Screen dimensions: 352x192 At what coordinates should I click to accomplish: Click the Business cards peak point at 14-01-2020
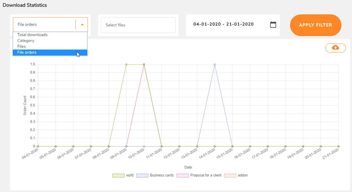pyautogui.click(x=215, y=65)
